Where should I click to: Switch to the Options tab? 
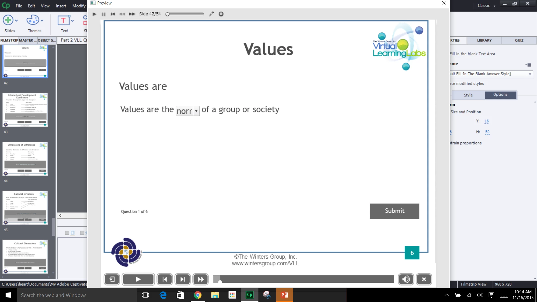[x=500, y=95]
